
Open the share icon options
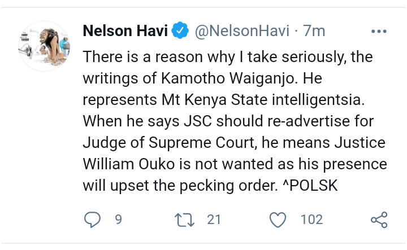pos(378,220)
